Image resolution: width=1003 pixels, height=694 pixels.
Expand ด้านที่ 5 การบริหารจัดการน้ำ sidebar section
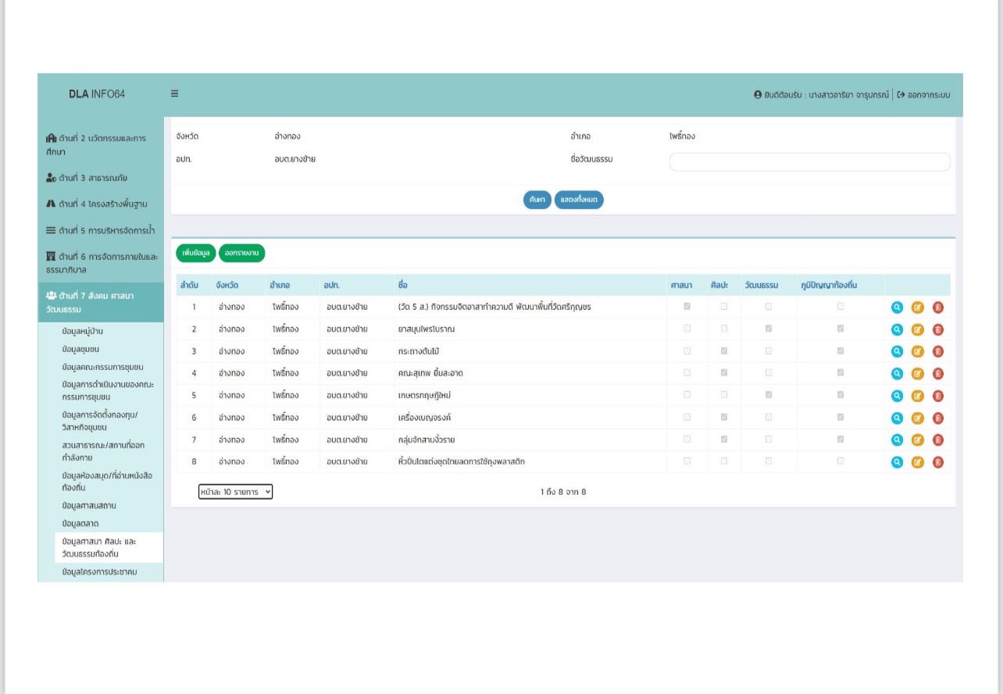(101, 230)
